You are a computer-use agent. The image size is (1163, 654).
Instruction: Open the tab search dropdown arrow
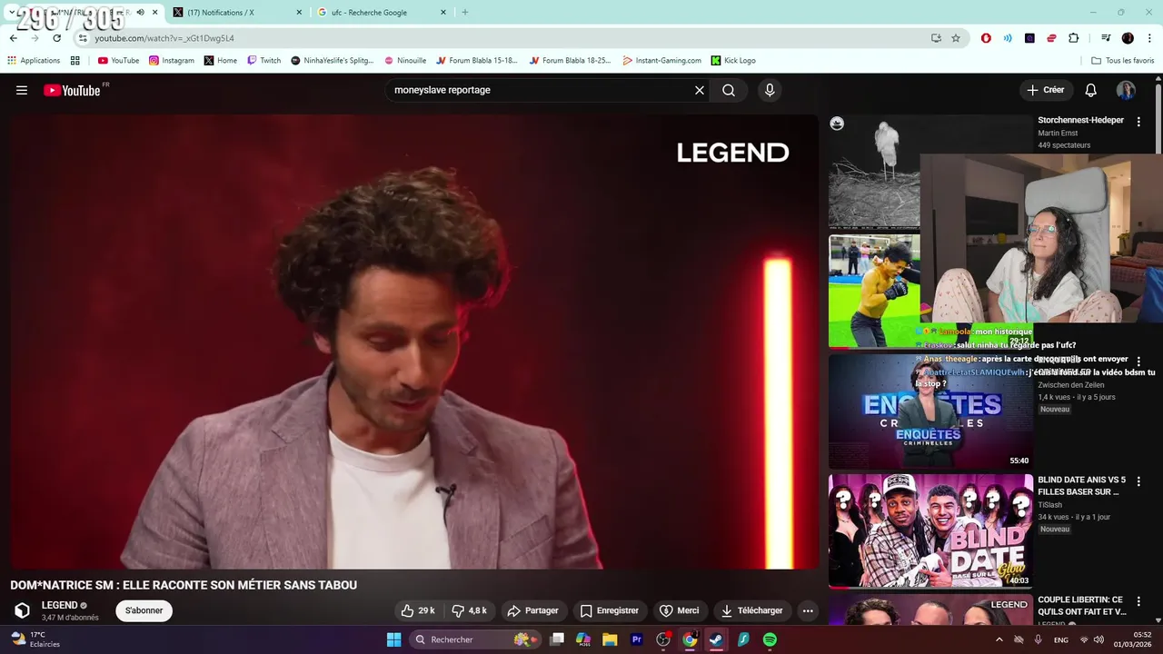[11, 13]
